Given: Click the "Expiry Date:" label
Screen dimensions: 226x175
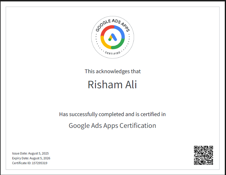Looking at the screenshot, I should click(x=21, y=158).
